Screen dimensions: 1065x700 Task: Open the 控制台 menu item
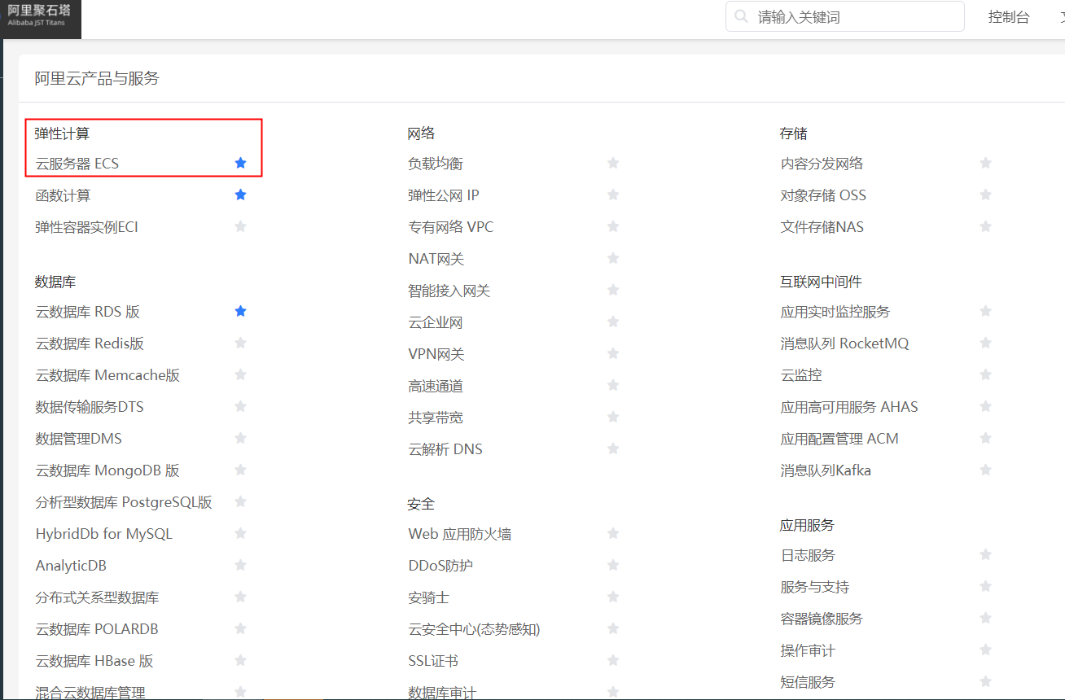click(x=1008, y=17)
